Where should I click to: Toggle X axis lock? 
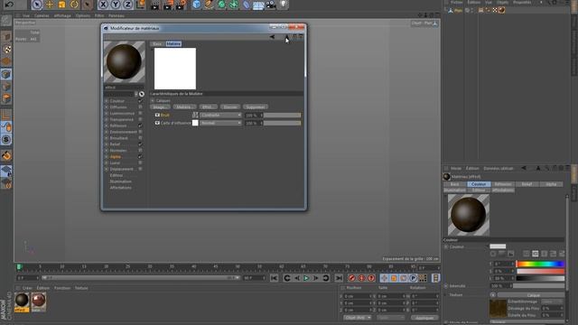103,5
